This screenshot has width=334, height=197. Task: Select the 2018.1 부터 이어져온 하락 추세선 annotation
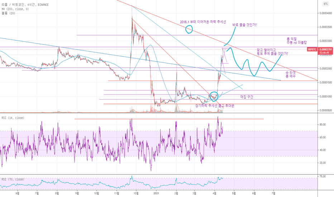click(x=203, y=22)
